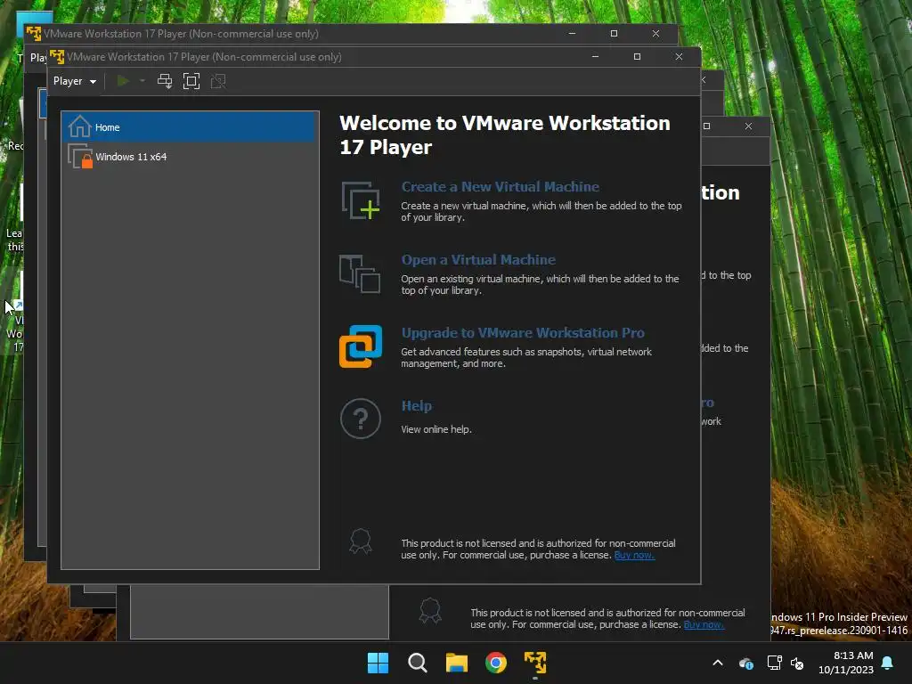Screen dimensions: 912x684
Task: Open the notification bell
Action: (x=888, y=663)
